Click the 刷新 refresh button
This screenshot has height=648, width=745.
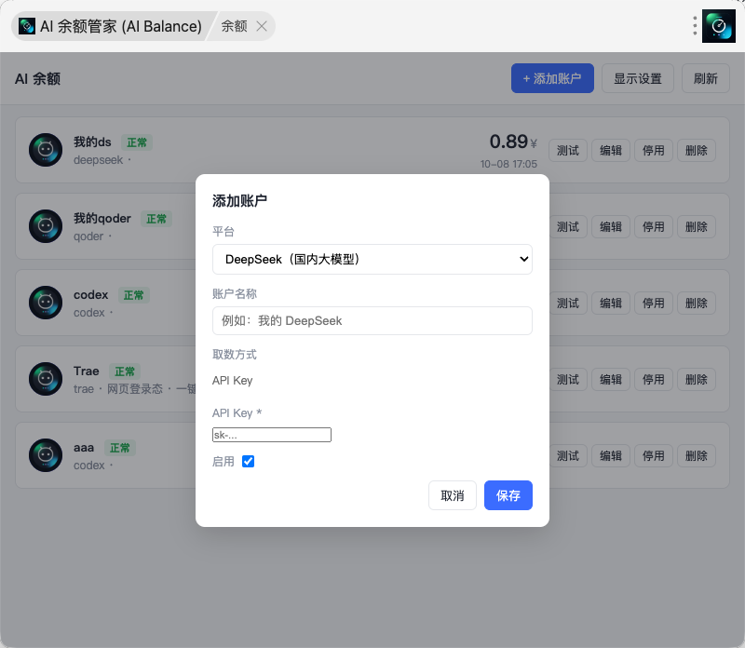(x=706, y=78)
